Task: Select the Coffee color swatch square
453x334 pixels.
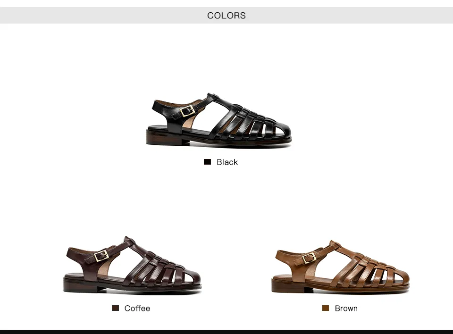Action: point(115,308)
